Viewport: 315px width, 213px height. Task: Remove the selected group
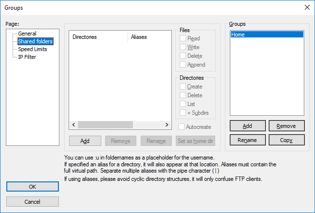coord(286,126)
